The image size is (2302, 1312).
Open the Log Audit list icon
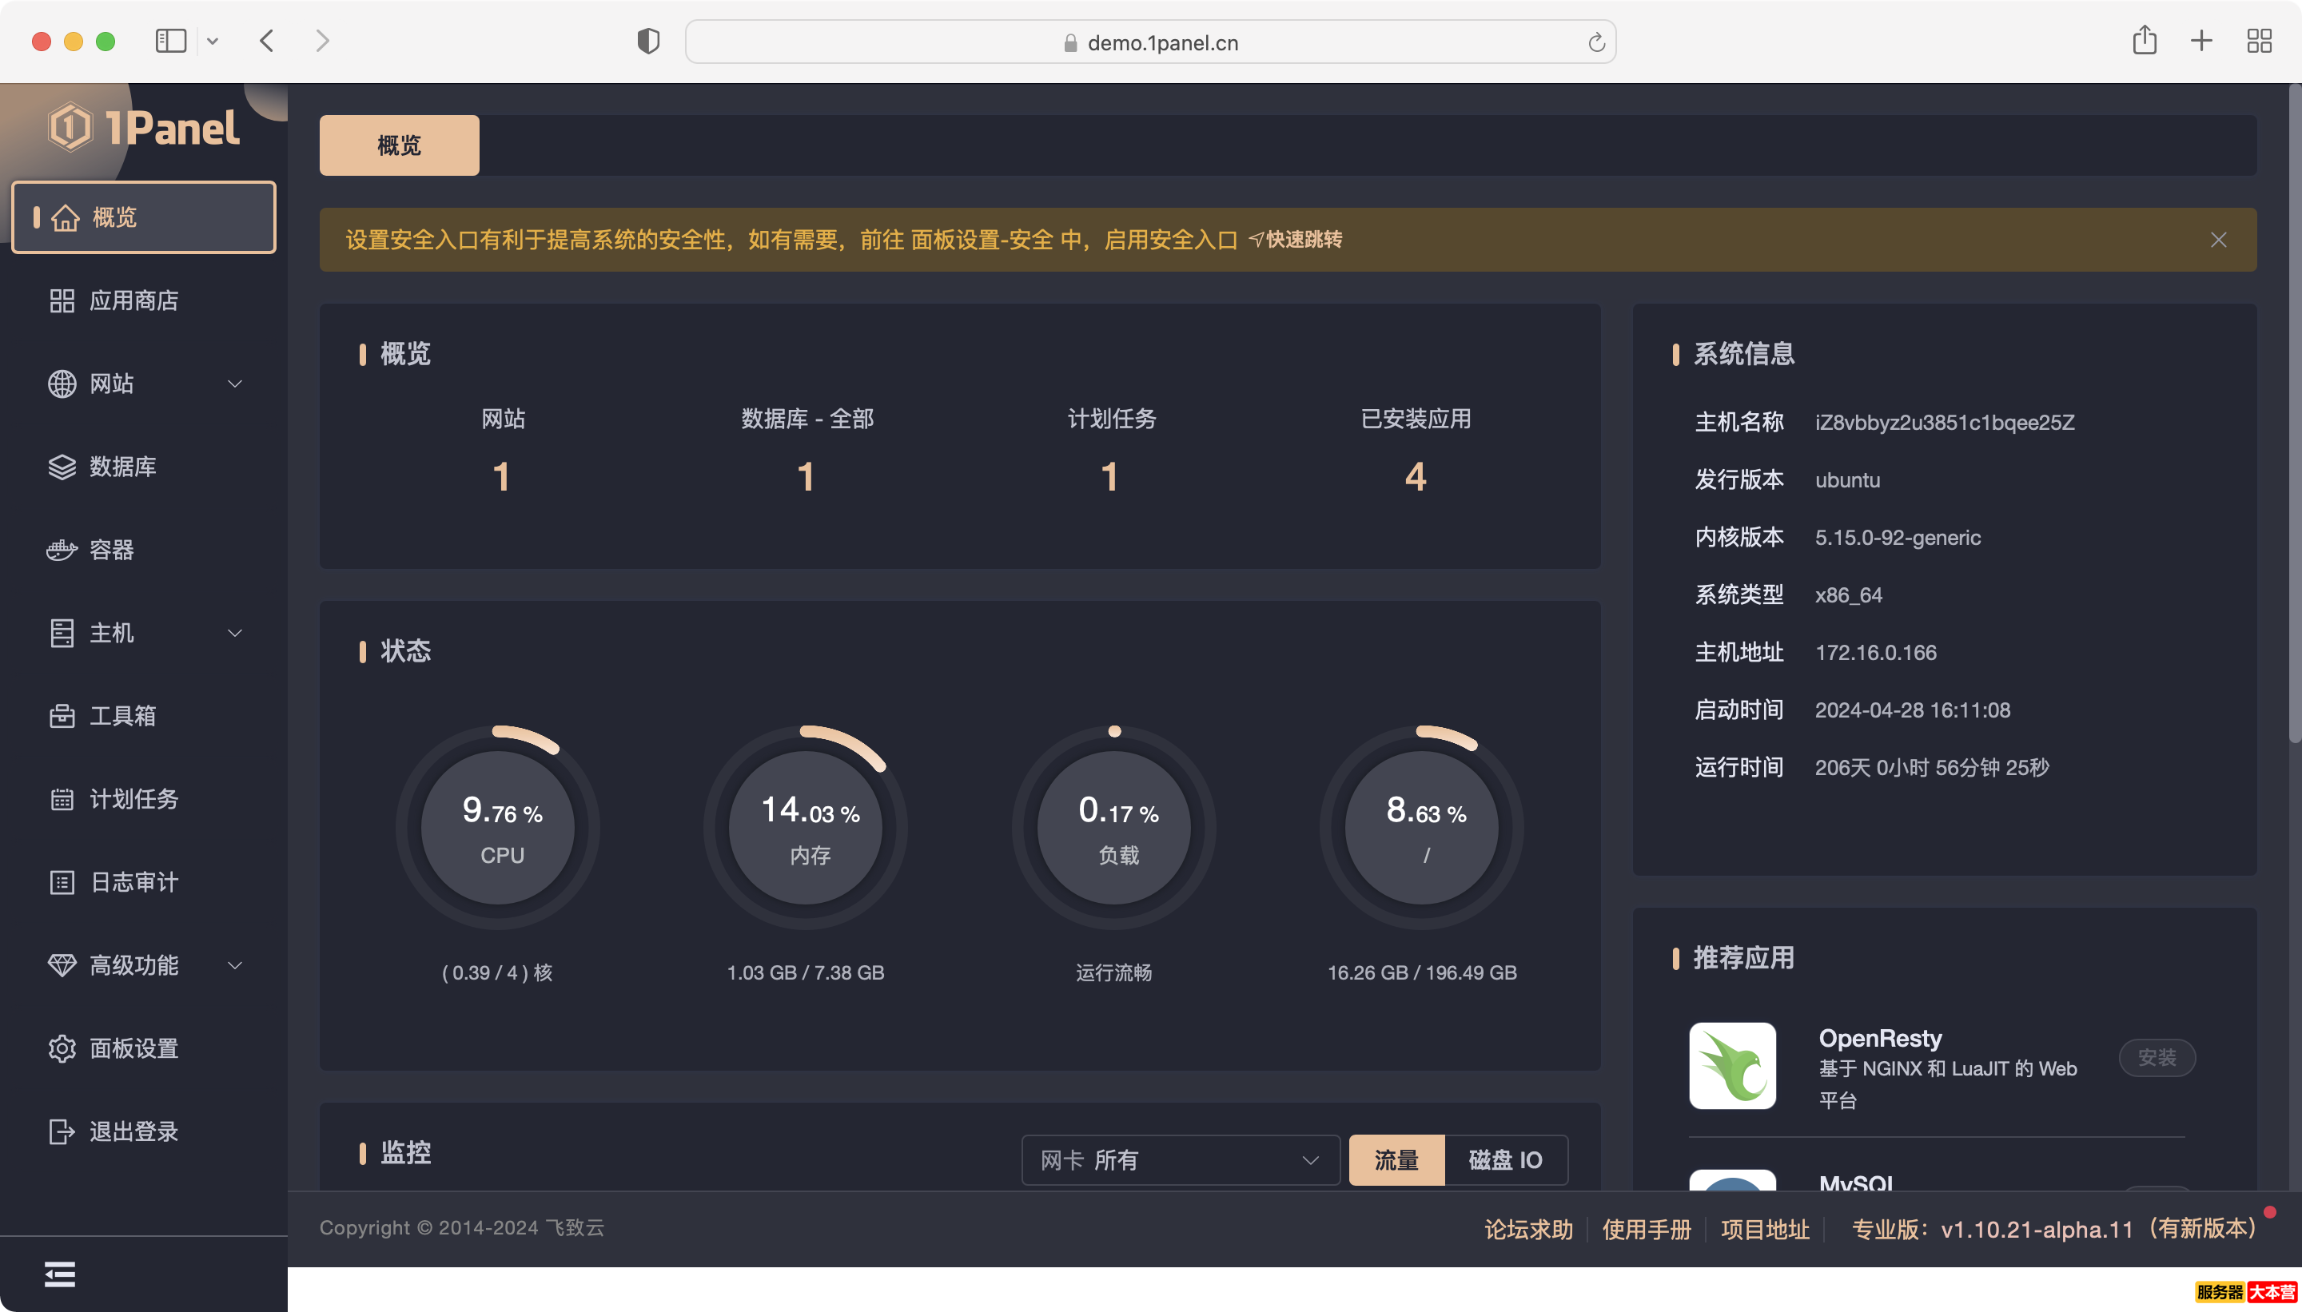pyautogui.click(x=62, y=882)
